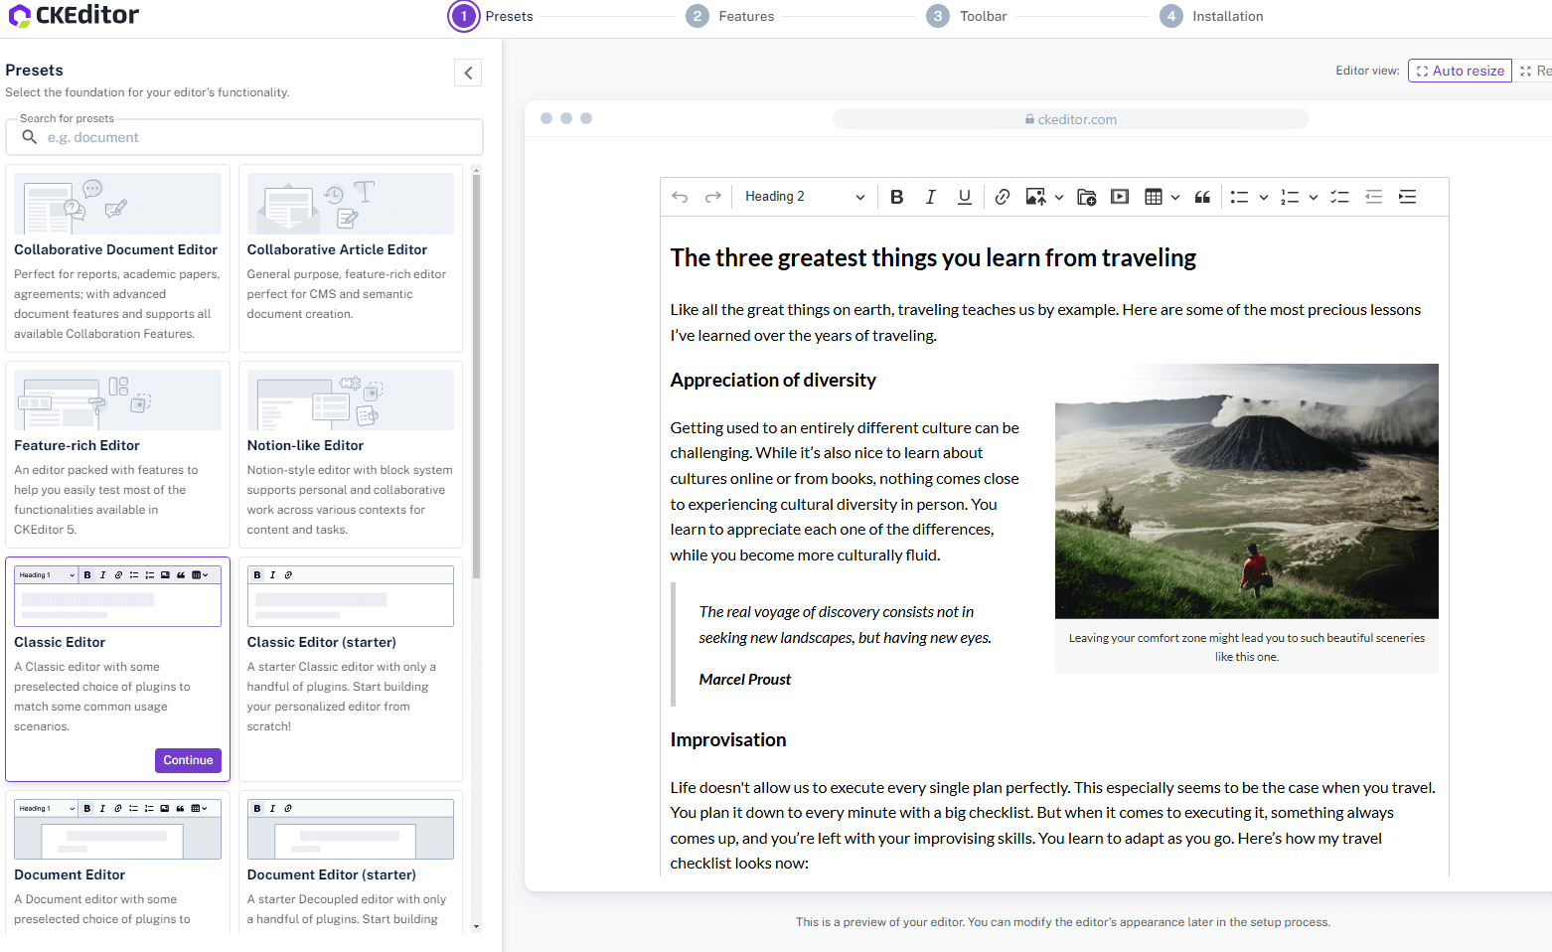Expand the bulleted list options arrow

pyautogui.click(x=1264, y=197)
